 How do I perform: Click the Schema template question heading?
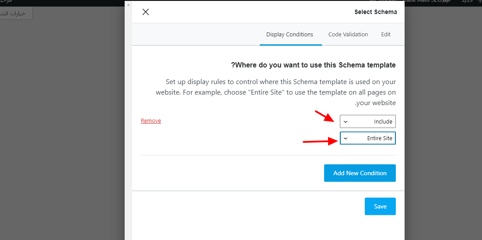313,65
